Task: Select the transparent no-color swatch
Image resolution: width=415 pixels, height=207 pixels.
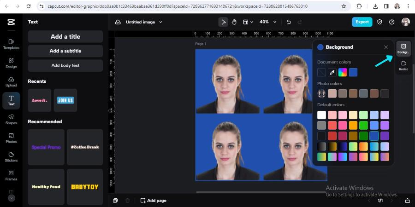Action: [x=321, y=72]
